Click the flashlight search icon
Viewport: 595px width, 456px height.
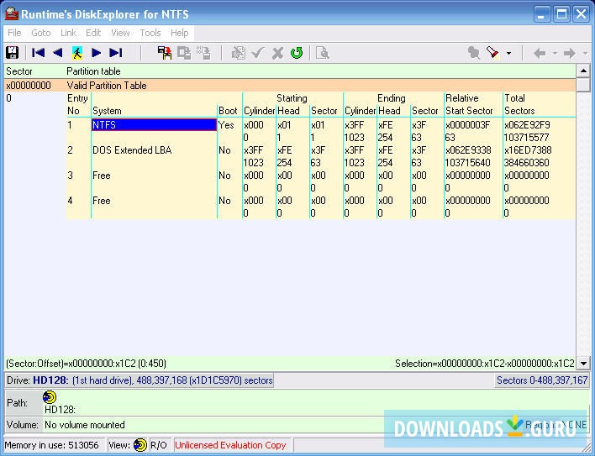pos(493,53)
